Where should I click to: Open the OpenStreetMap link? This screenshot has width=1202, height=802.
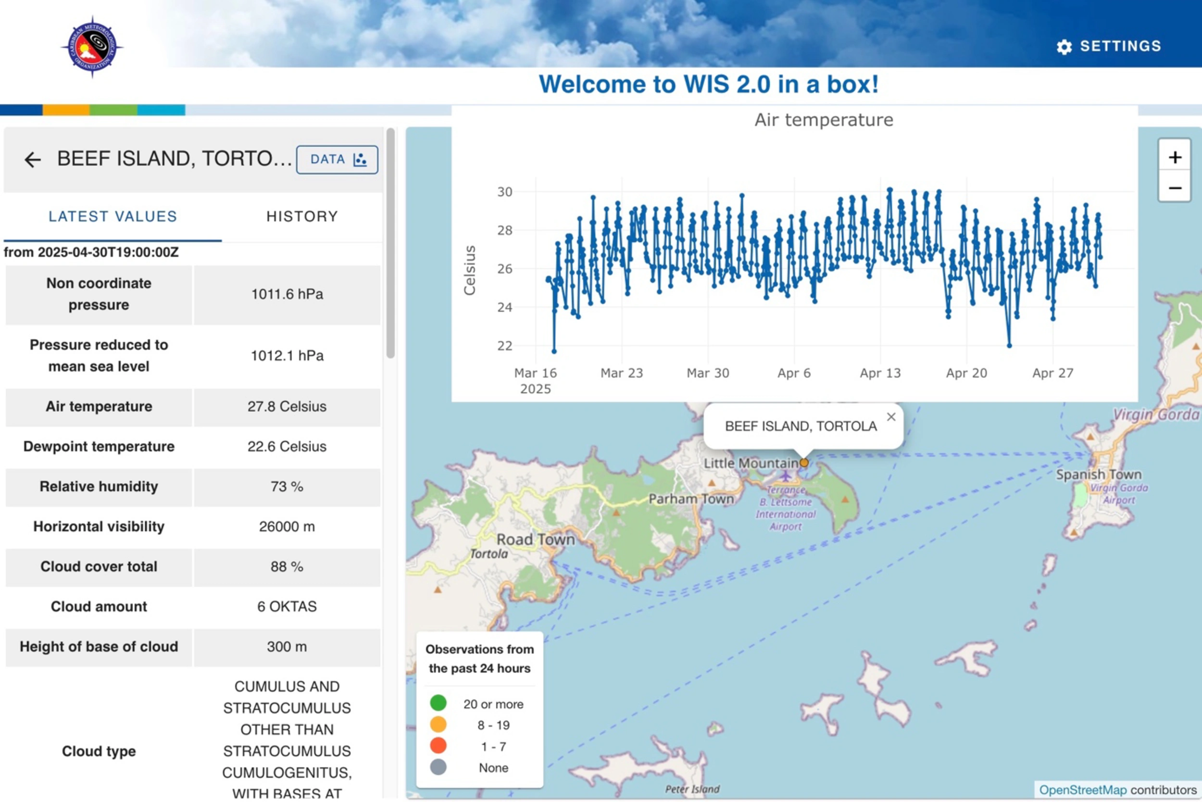pos(1082,789)
